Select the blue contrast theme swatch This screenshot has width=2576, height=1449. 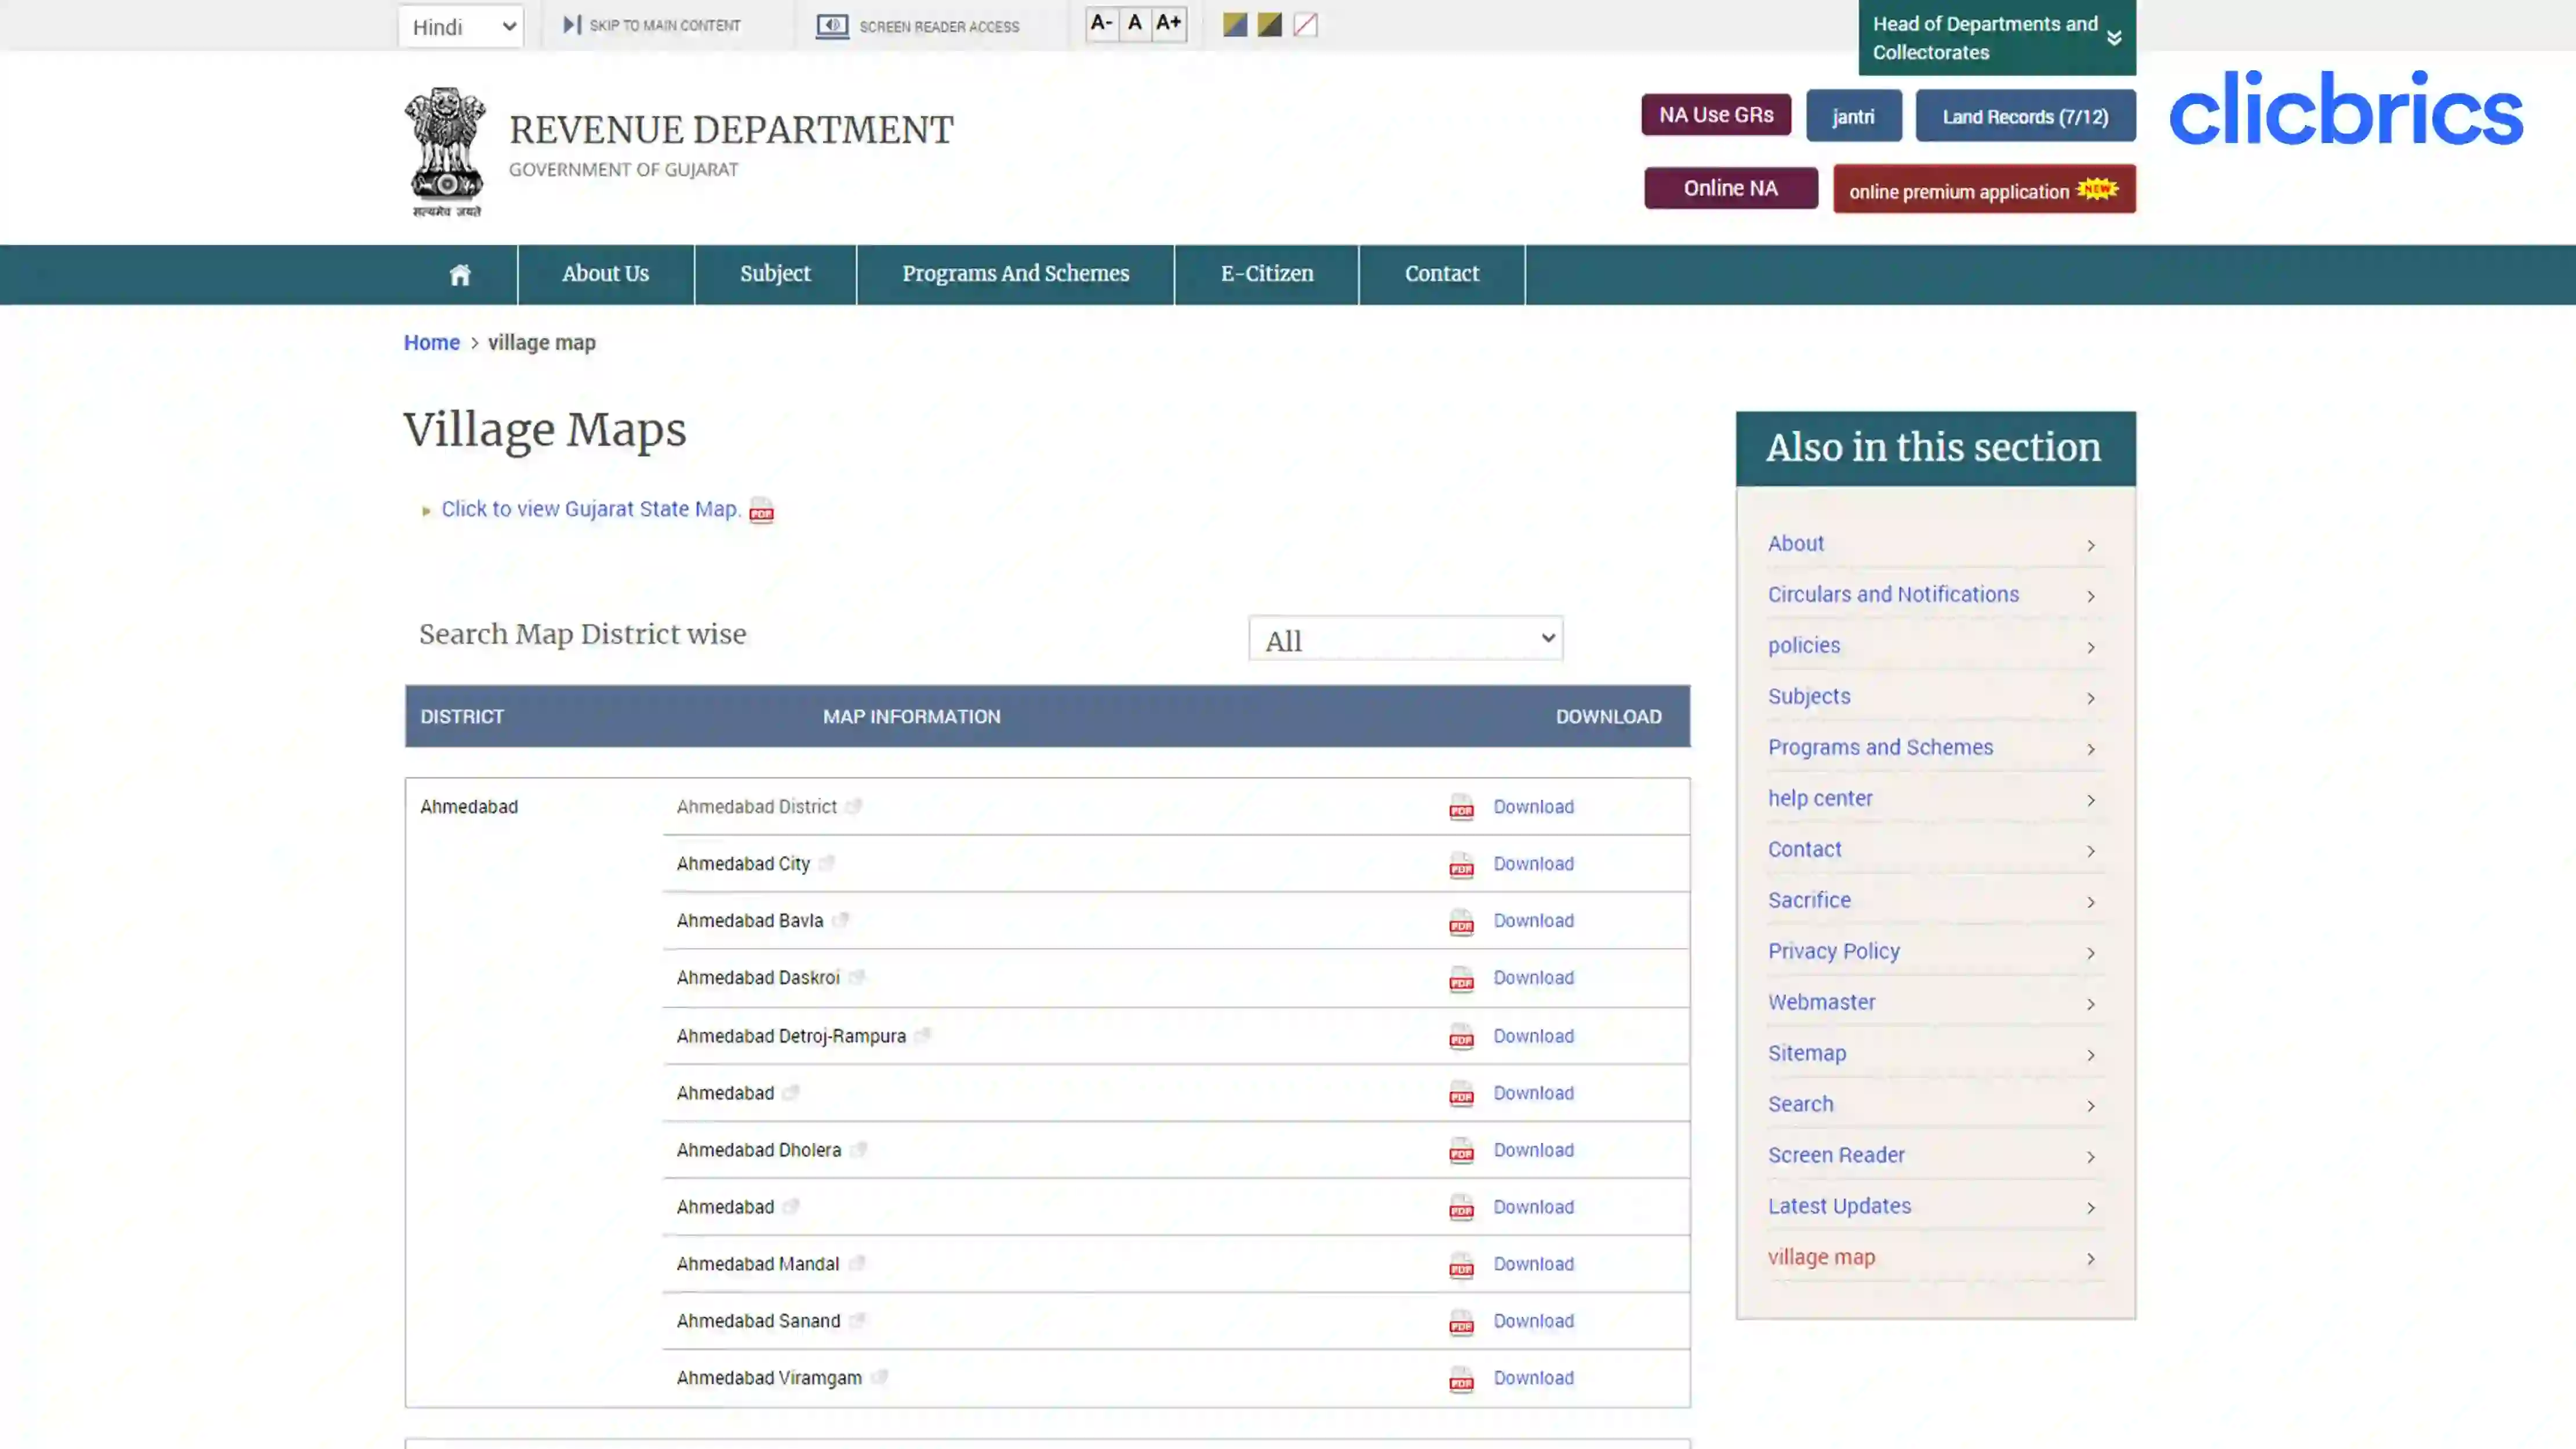pyautogui.click(x=1234, y=24)
